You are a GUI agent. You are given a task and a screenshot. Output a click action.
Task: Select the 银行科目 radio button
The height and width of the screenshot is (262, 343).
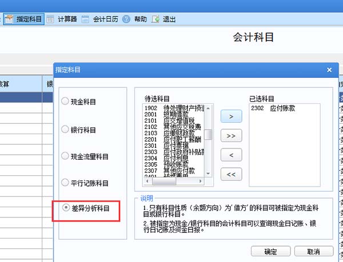click(x=66, y=130)
